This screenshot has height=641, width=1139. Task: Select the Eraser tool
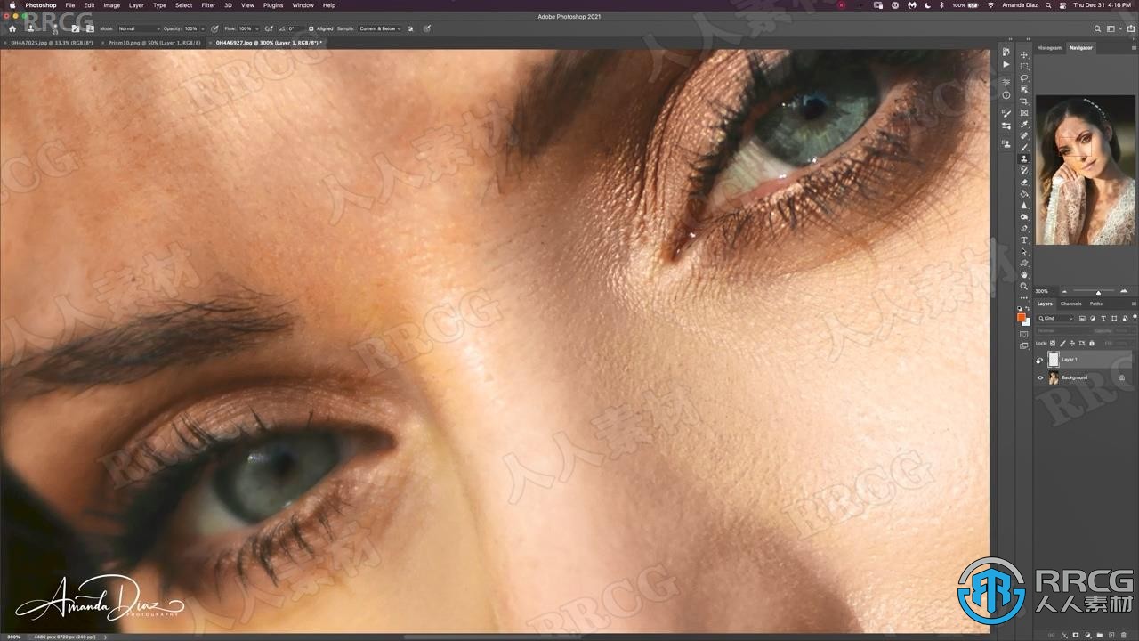tap(1024, 182)
